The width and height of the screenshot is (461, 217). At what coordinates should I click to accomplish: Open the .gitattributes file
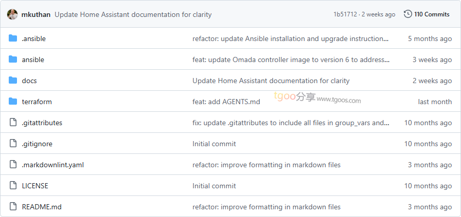42,123
